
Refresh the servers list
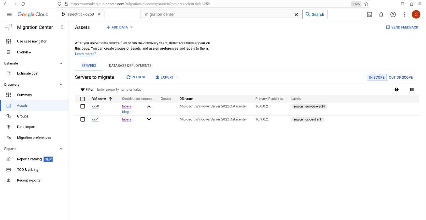(x=136, y=77)
